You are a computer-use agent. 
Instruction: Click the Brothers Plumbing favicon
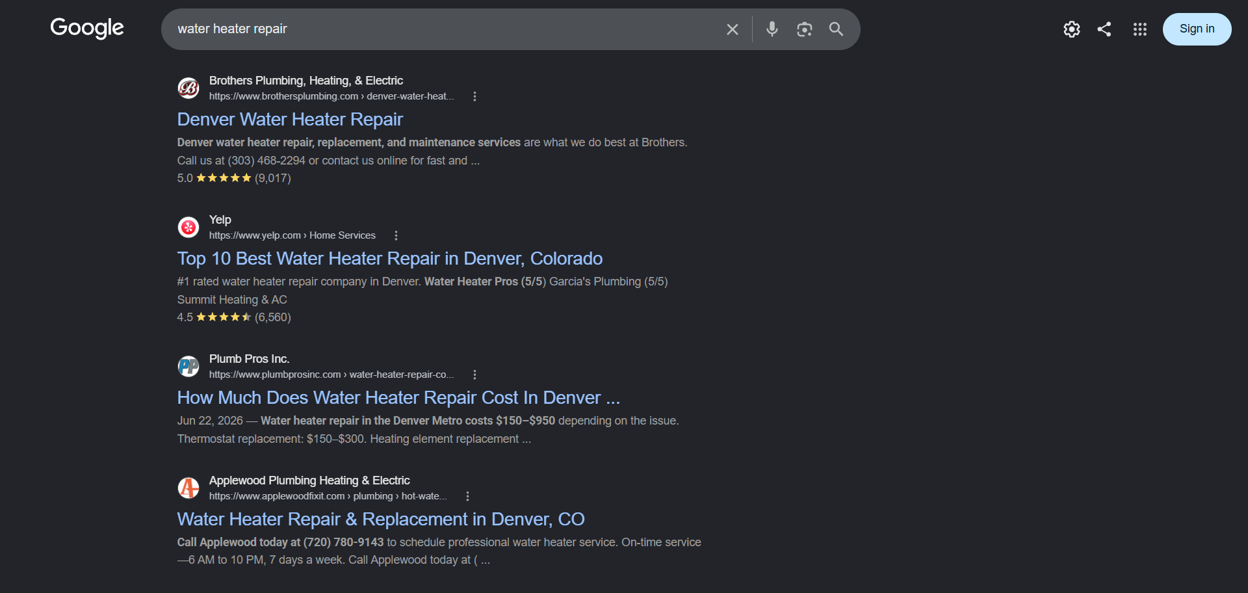coord(188,88)
